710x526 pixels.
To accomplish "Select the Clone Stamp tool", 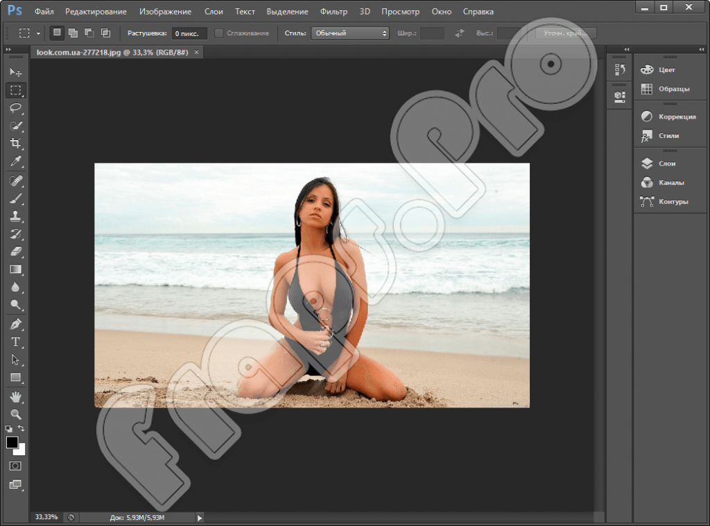I will point(16,216).
